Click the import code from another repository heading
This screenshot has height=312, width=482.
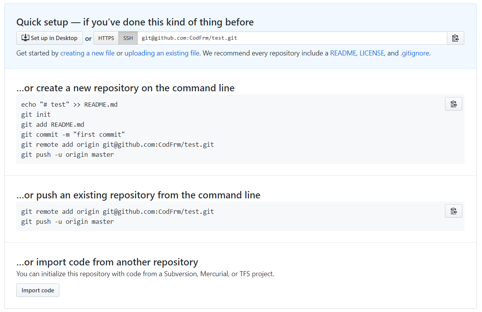(107, 262)
